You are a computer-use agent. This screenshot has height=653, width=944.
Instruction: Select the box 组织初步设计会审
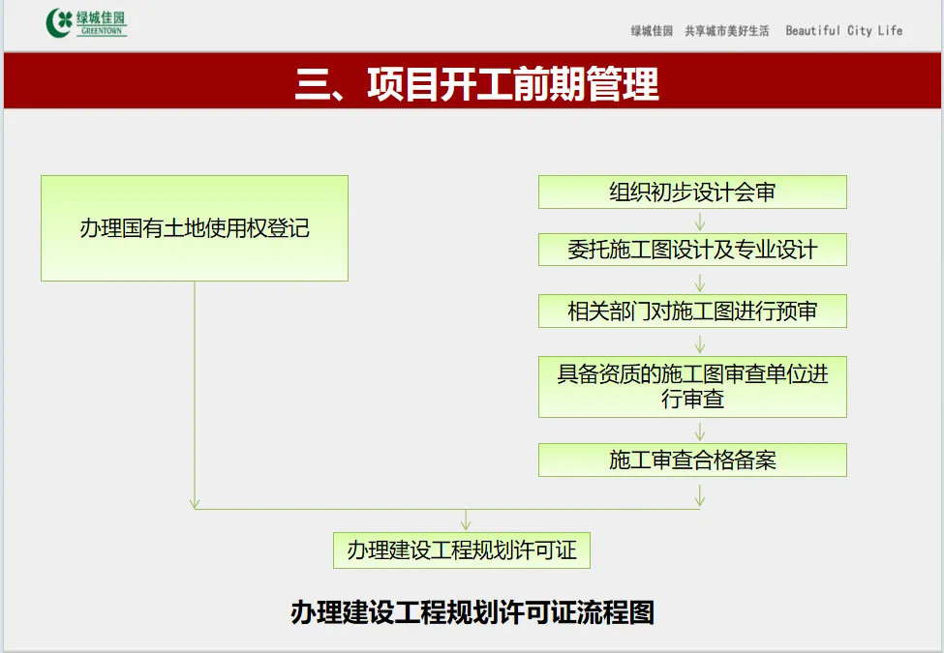click(692, 193)
